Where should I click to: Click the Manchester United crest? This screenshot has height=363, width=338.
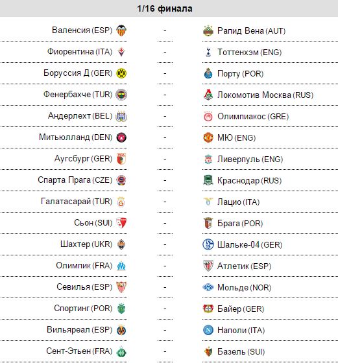208,137
